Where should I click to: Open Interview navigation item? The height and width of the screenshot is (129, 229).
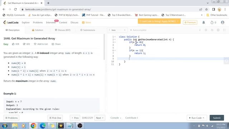pyautogui.click(x=51, y=22)
